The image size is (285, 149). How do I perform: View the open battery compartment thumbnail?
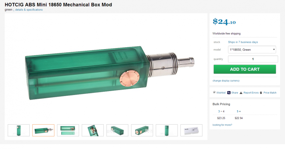[68, 130]
